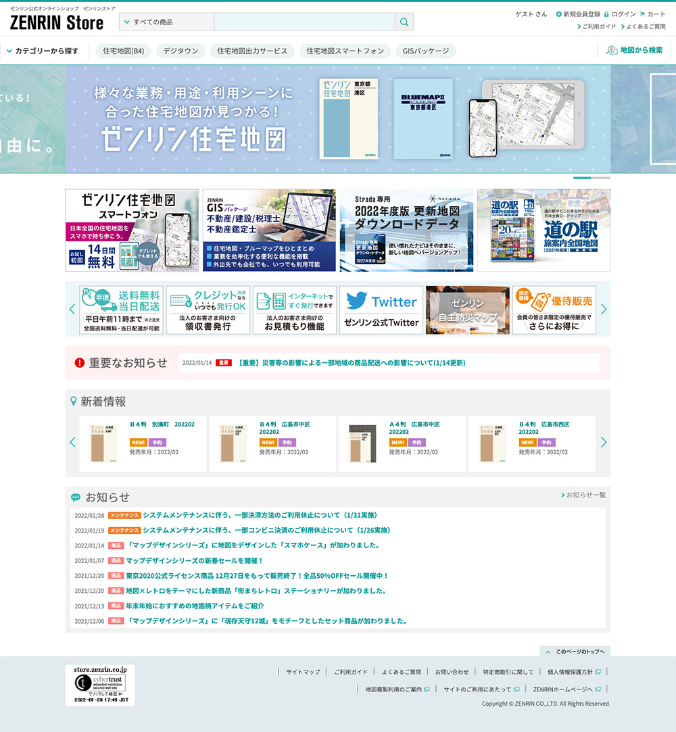Open footer お問い合わせ link

point(452,672)
